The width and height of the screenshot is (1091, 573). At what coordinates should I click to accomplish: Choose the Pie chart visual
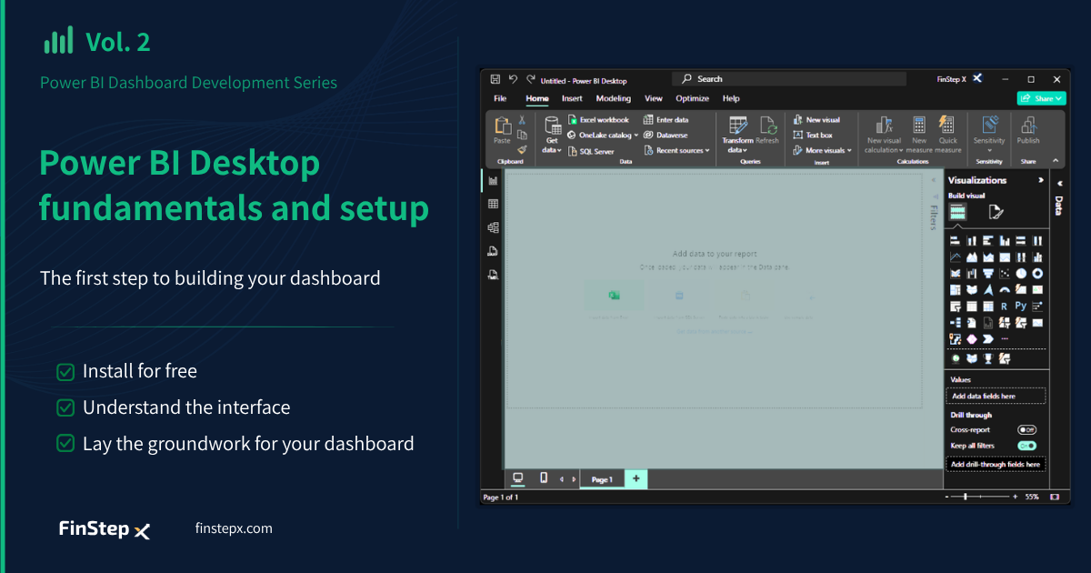pos(1020,273)
